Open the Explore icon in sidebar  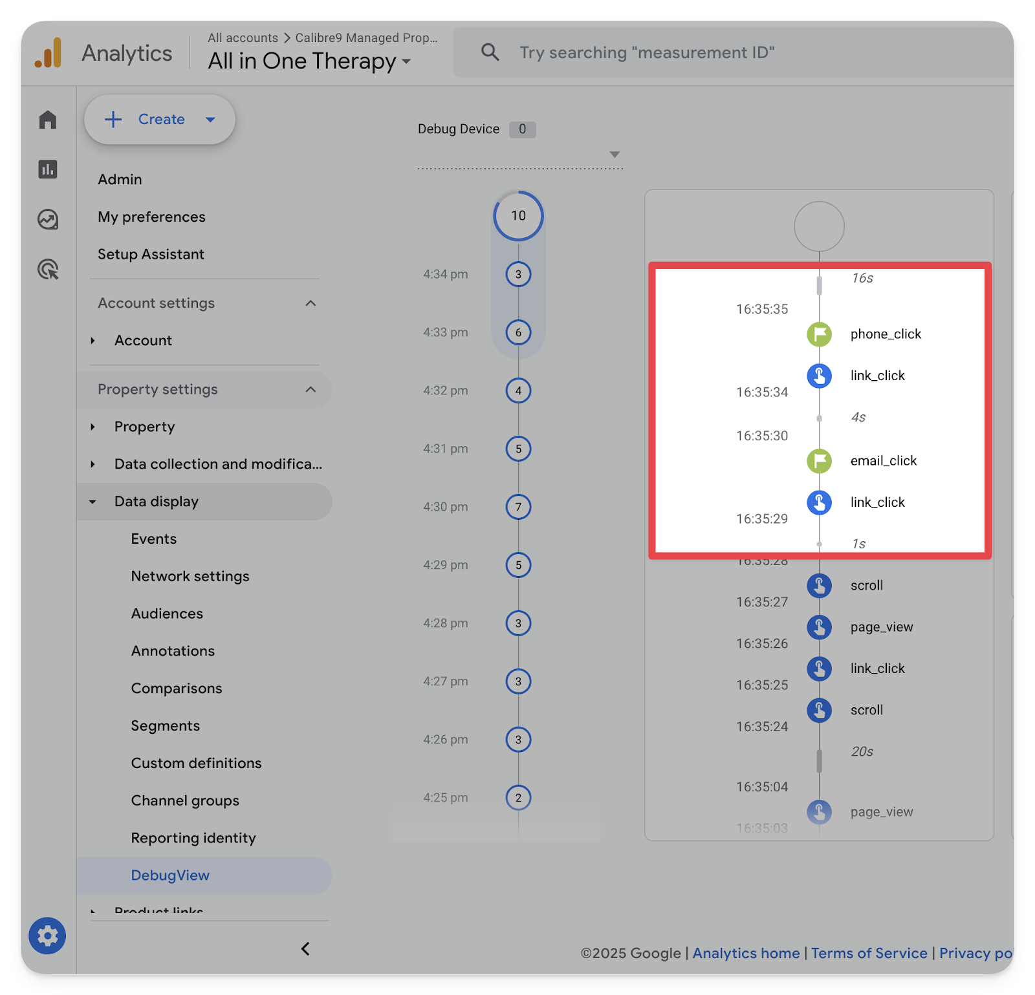tap(48, 220)
